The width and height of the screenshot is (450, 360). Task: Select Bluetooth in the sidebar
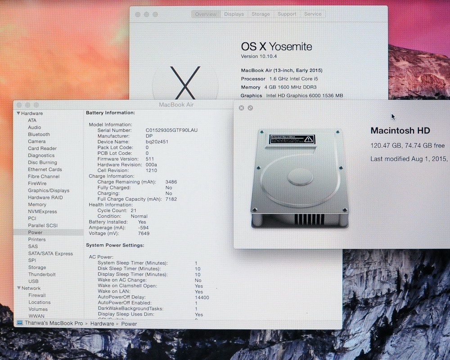point(39,135)
